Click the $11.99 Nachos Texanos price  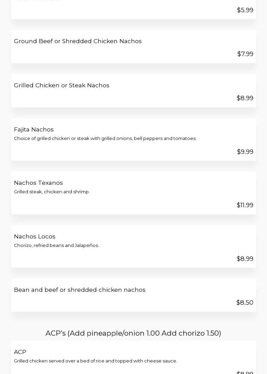[x=245, y=205]
